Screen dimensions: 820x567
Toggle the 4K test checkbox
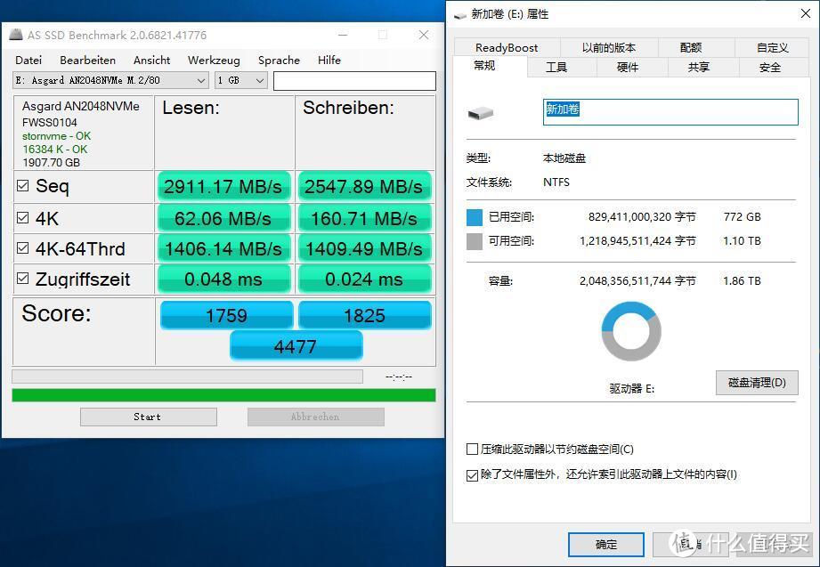pyautogui.click(x=22, y=217)
